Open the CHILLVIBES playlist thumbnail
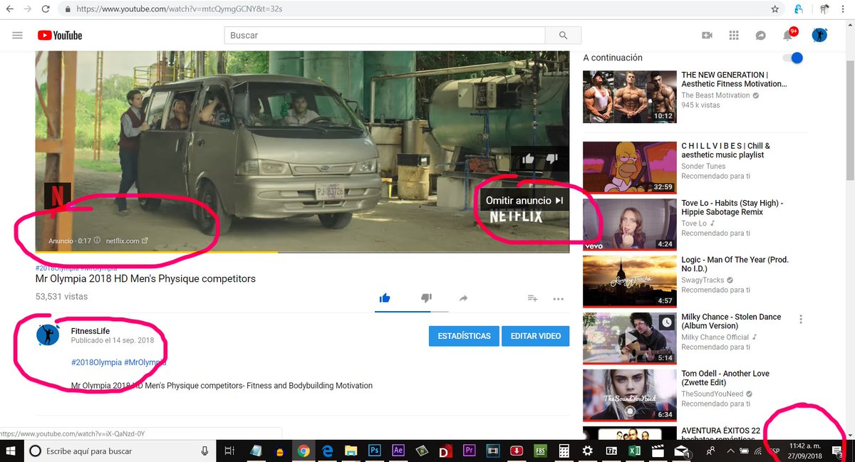 click(x=630, y=167)
